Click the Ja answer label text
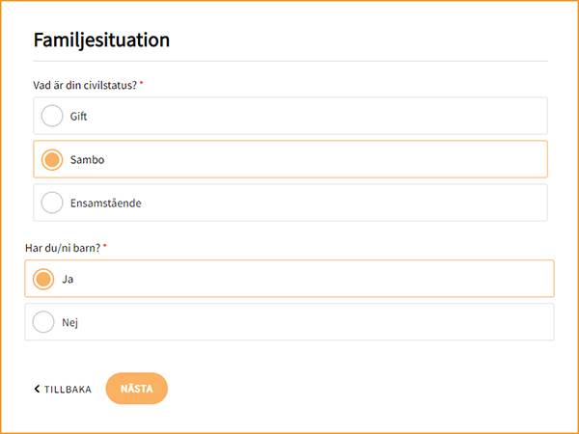The image size is (579, 434). pos(68,279)
